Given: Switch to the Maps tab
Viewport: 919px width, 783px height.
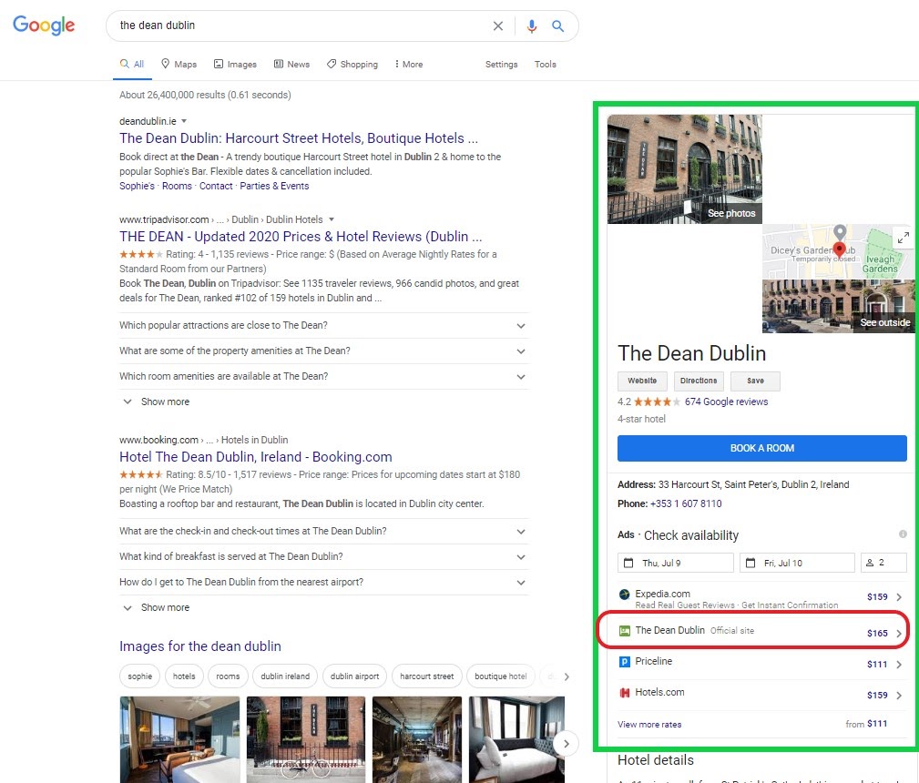Looking at the screenshot, I should point(179,65).
